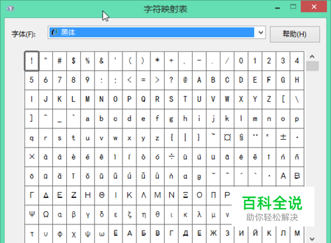Screen dimensions: 331x243
Task: Click the [ left square bracket cell
Action: click(283, 99)
